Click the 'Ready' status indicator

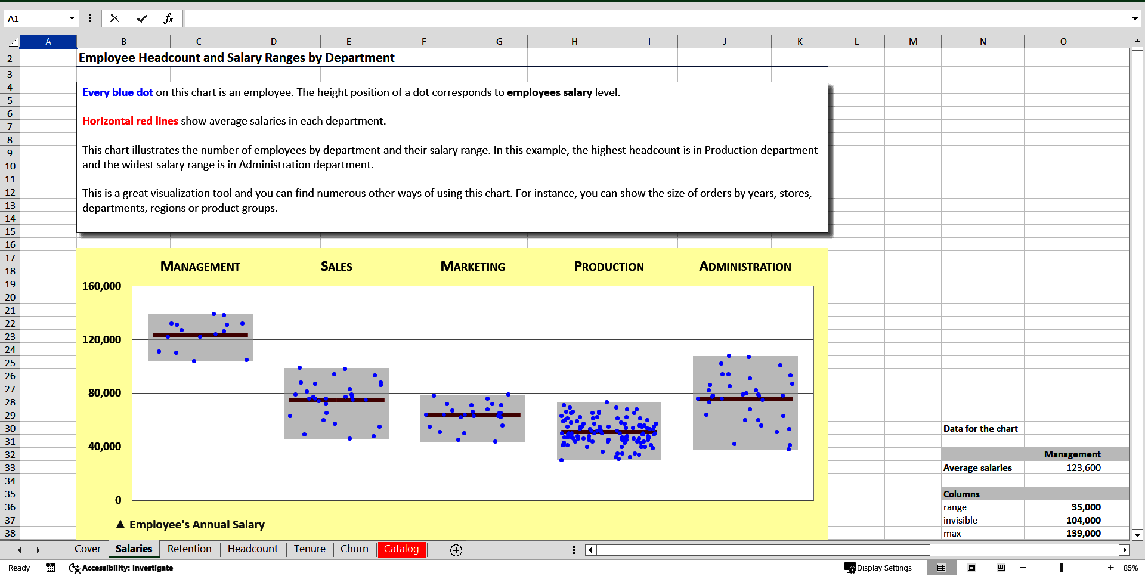pyautogui.click(x=19, y=568)
